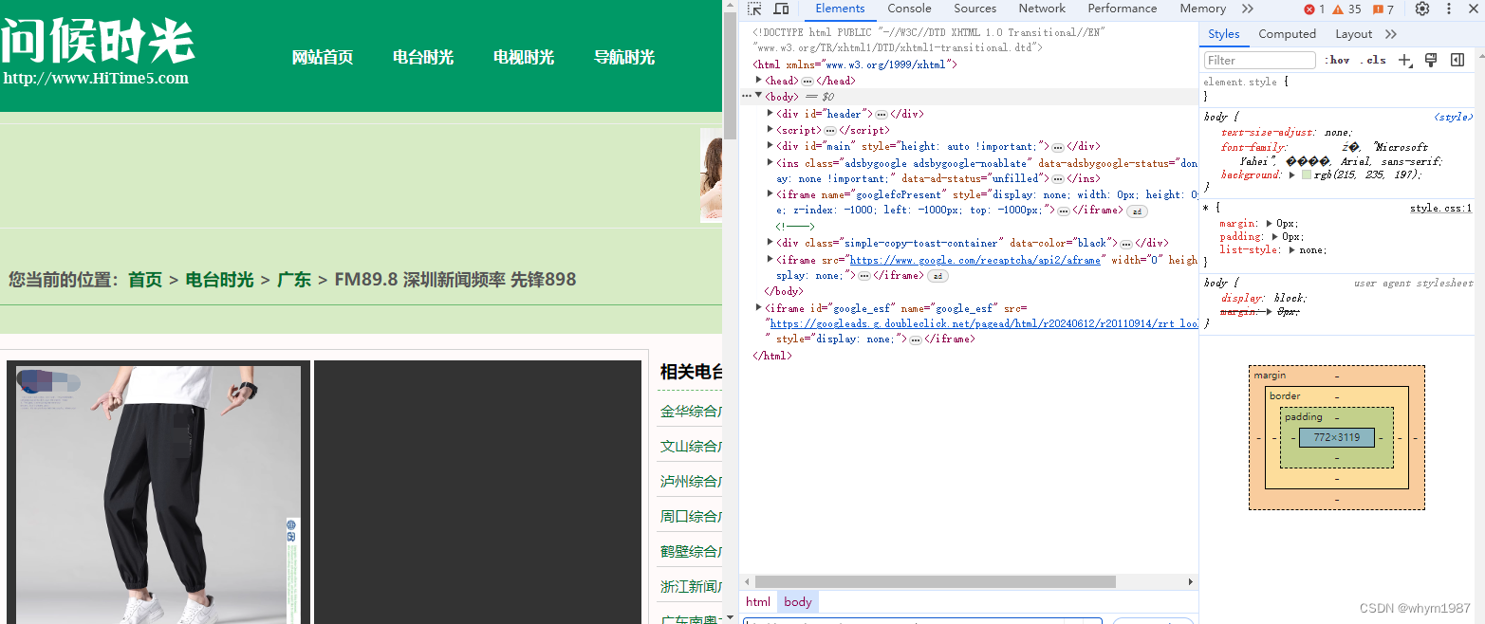Image resolution: width=1485 pixels, height=624 pixels.
Task: Click the 首页 breadcrumb link
Action: pyautogui.click(x=145, y=280)
